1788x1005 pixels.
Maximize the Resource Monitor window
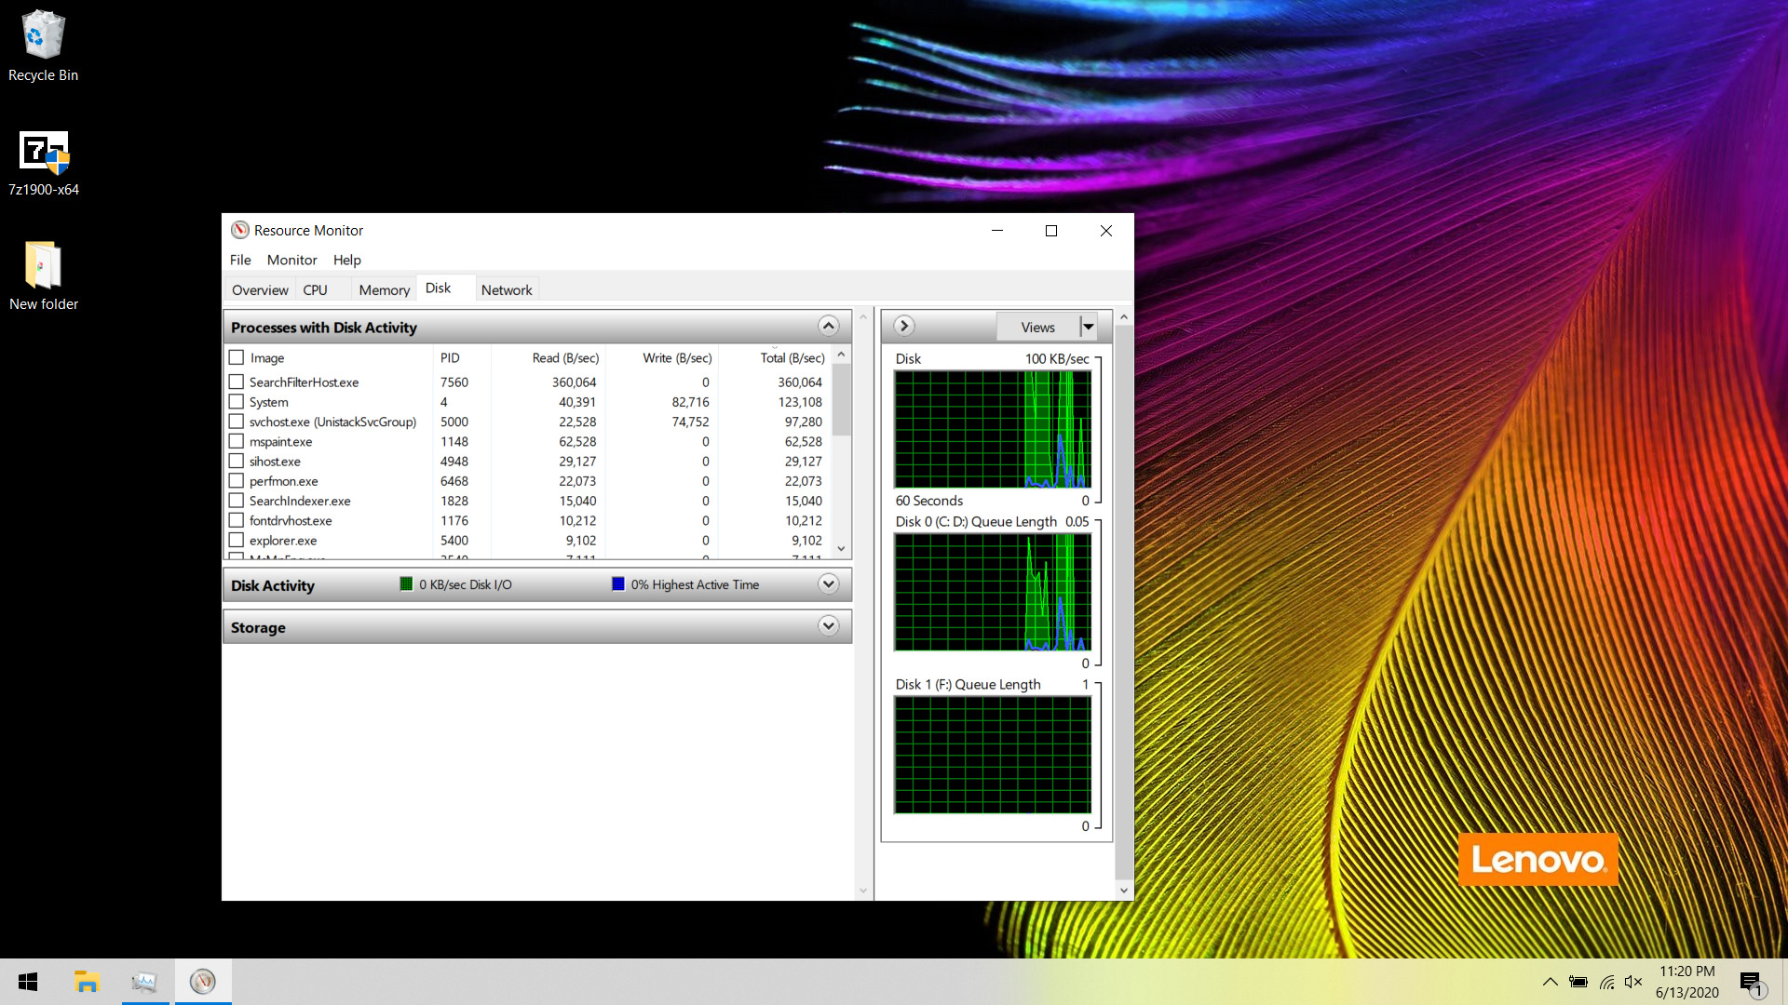[x=1051, y=230]
